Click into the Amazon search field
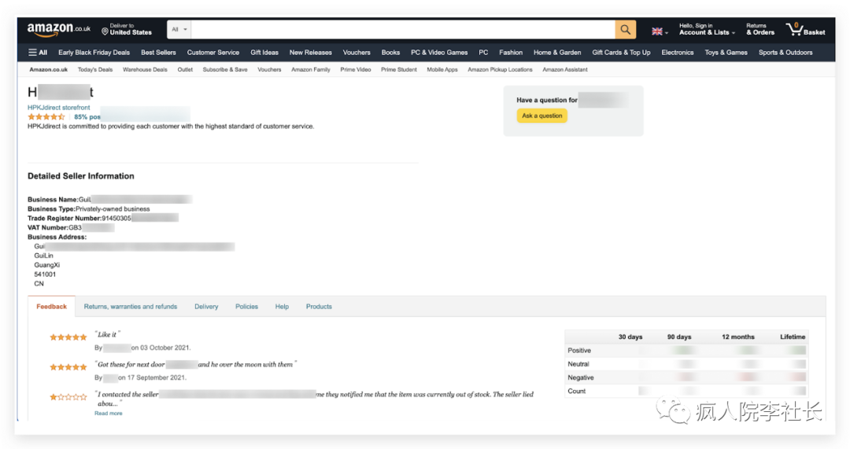The width and height of the screenshot is (850, 449). 403,30
